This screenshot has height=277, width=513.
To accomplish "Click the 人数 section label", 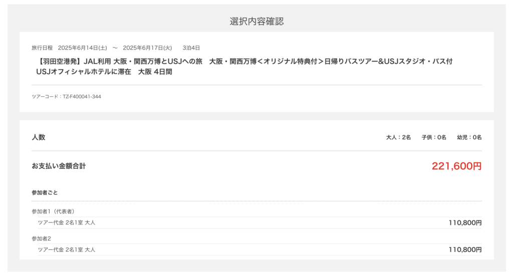I will click(x=39, y=137).
